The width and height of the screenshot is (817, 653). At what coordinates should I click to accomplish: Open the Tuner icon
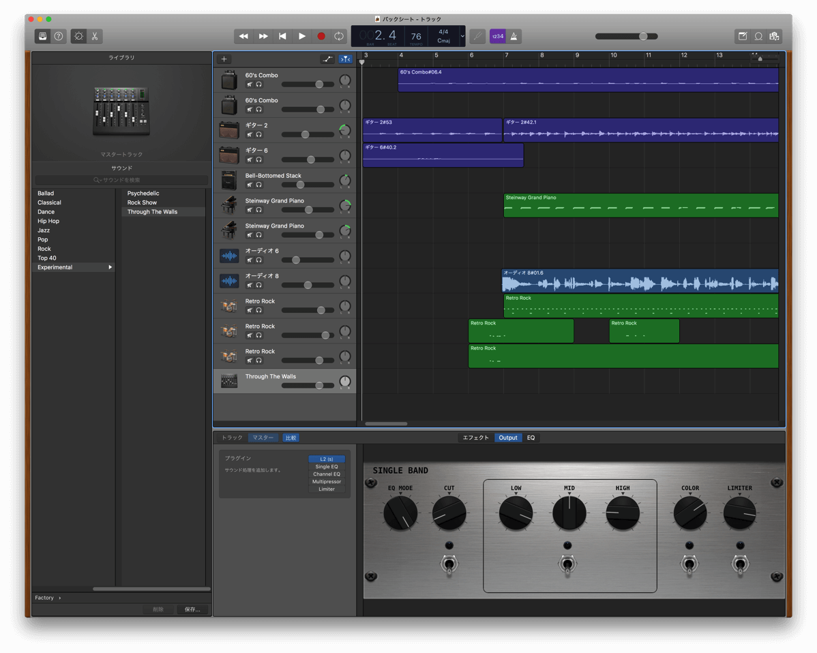point(477,36)
